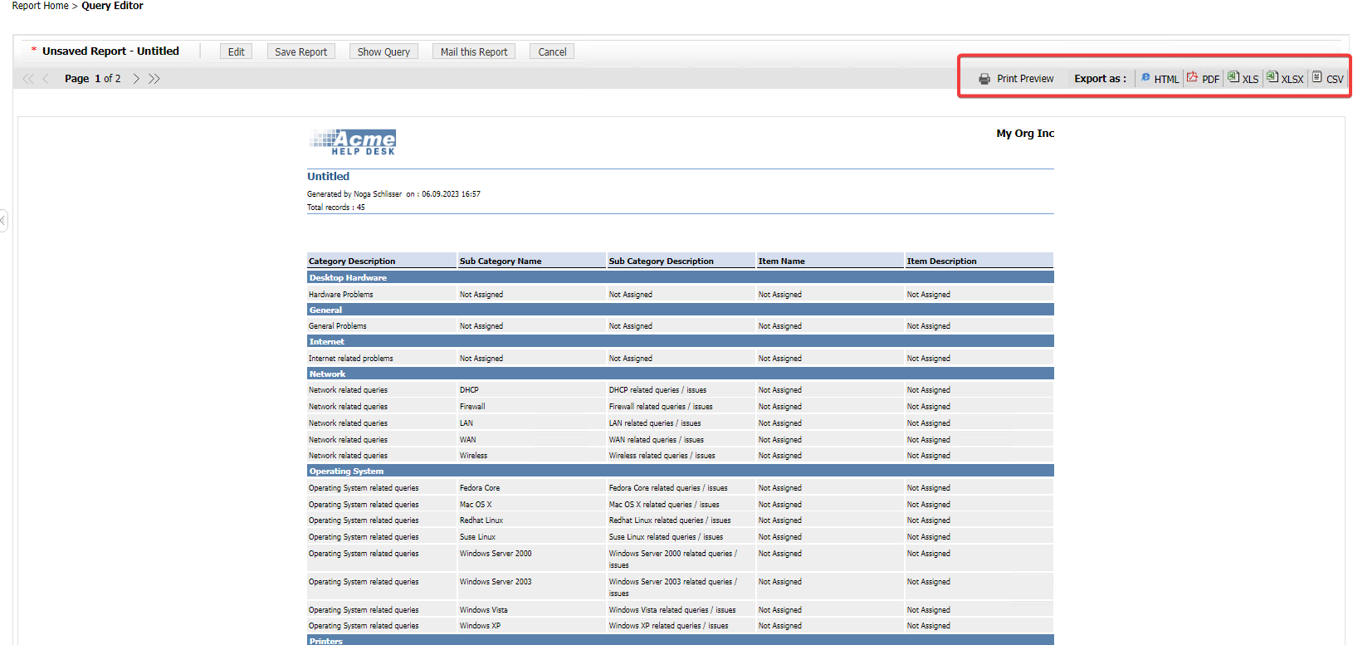This screenshot has height=645, width=1353.
Task: Open Report Home breadcrumb link
Action: (40, 6)
